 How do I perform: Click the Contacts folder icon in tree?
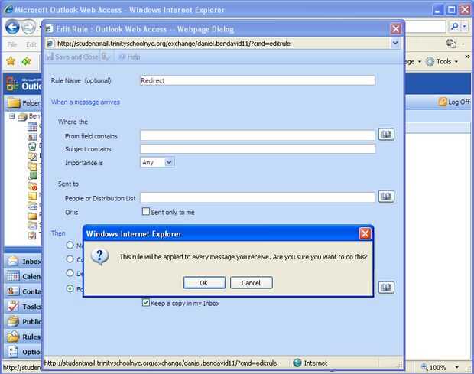click(32, 137)
